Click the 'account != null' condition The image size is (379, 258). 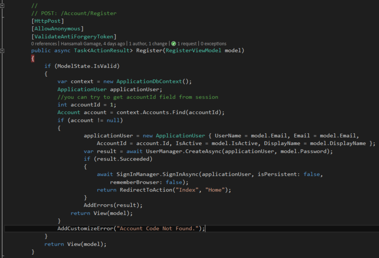[95, 120]
